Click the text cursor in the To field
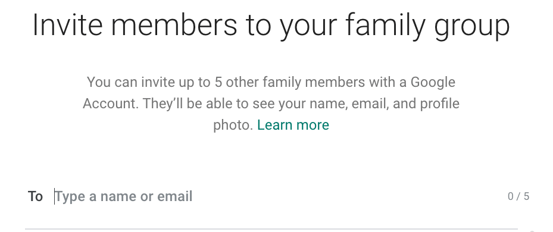The height and width of the screenshot is (232, 553). (55, 196)
